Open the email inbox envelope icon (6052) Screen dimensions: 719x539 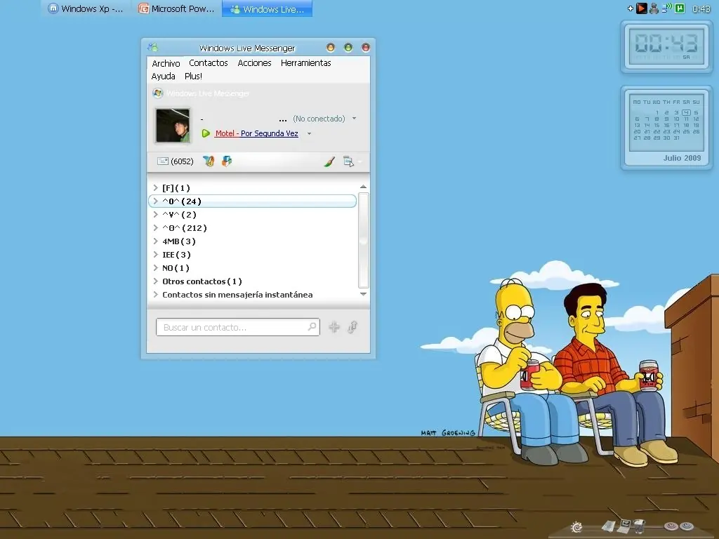pyautogui.click(x=163, y=161)
